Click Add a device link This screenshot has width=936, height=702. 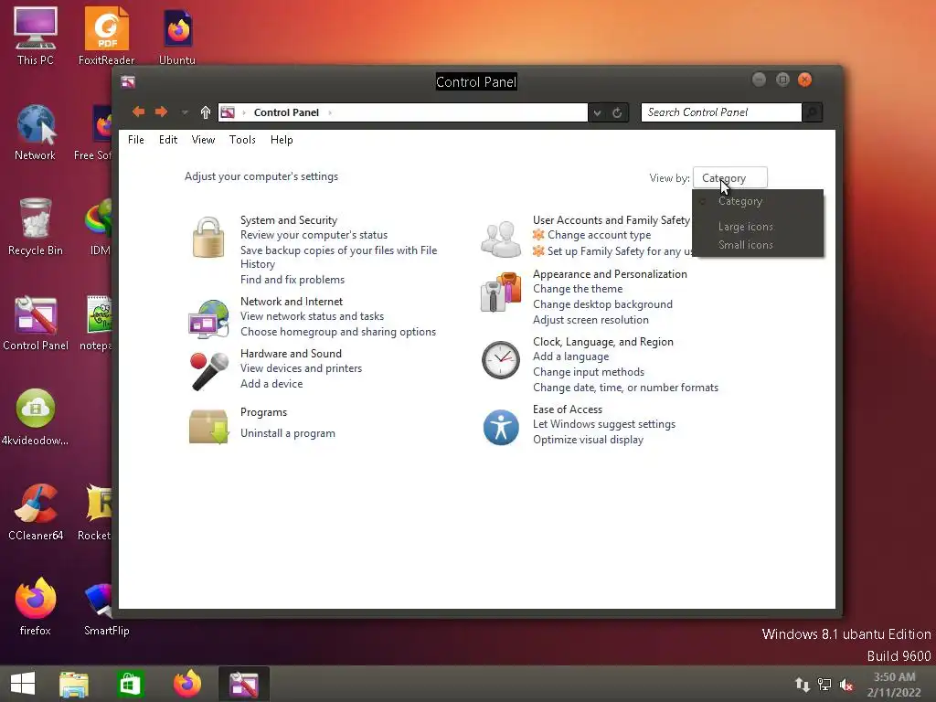coord(271,384)
